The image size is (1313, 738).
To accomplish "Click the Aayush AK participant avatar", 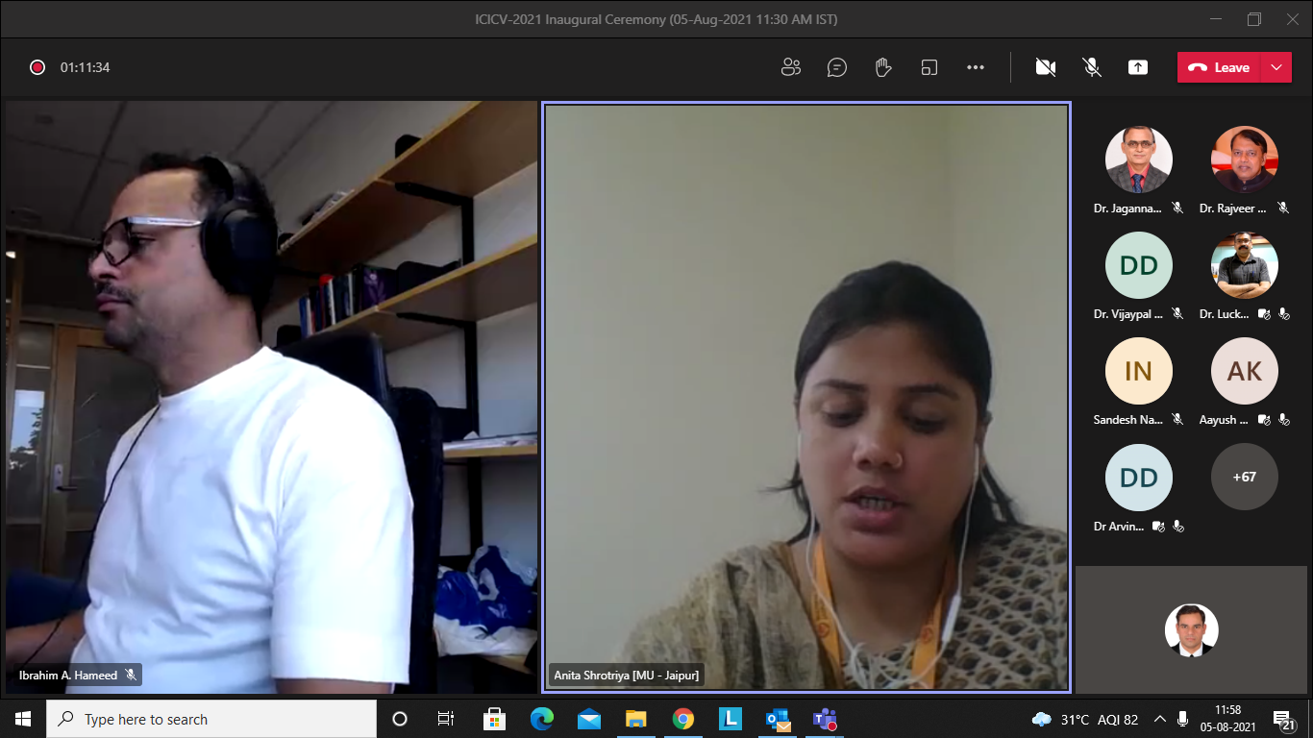I will click(1244, 371).
